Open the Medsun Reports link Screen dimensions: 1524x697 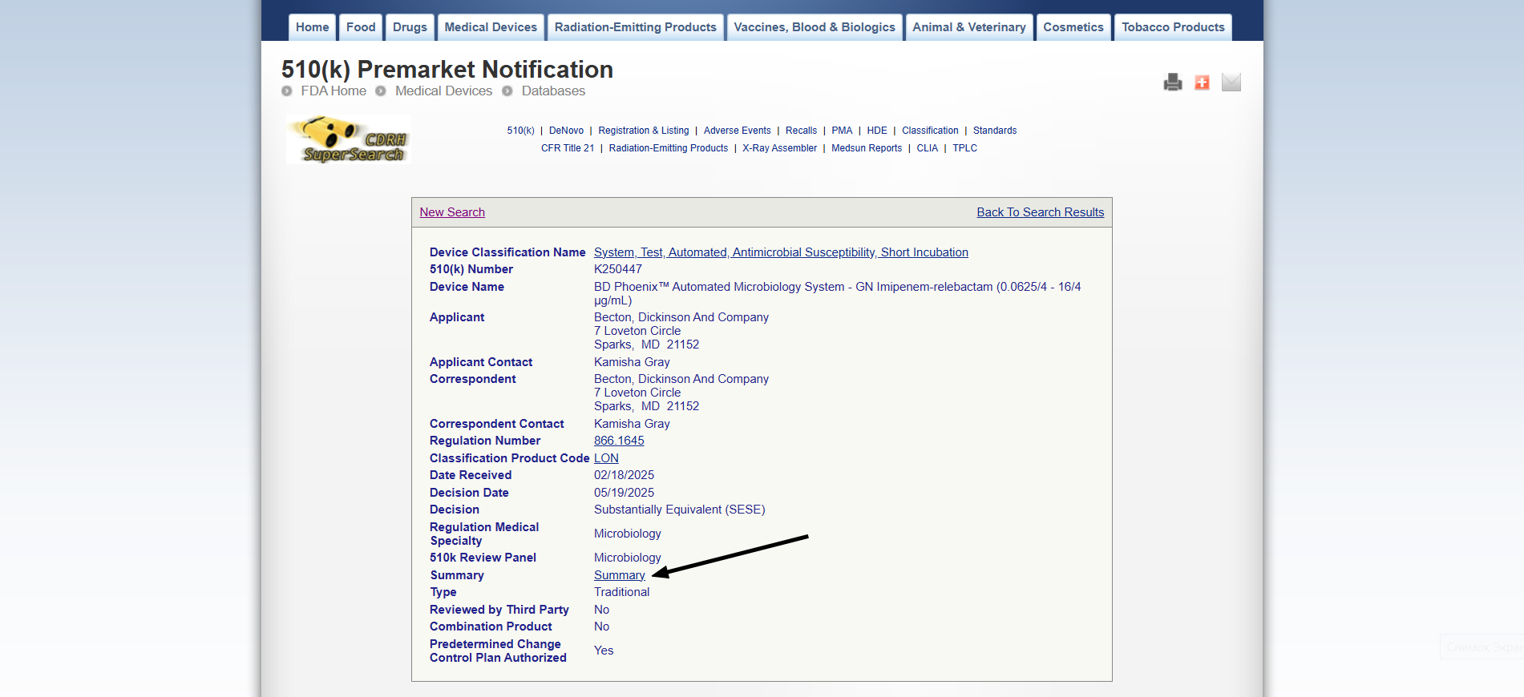(867, 148)
